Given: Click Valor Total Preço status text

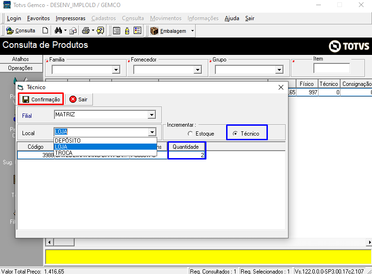Looking at the screenshot, I should point(33,271).
